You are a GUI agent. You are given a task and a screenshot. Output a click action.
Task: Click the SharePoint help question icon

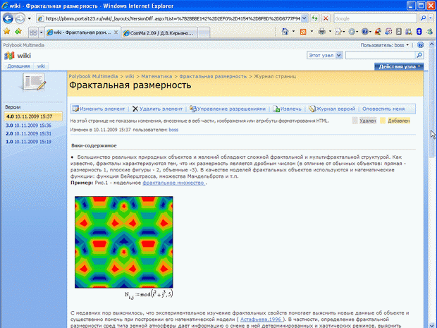pyautogui.click(x=420, y=44)
